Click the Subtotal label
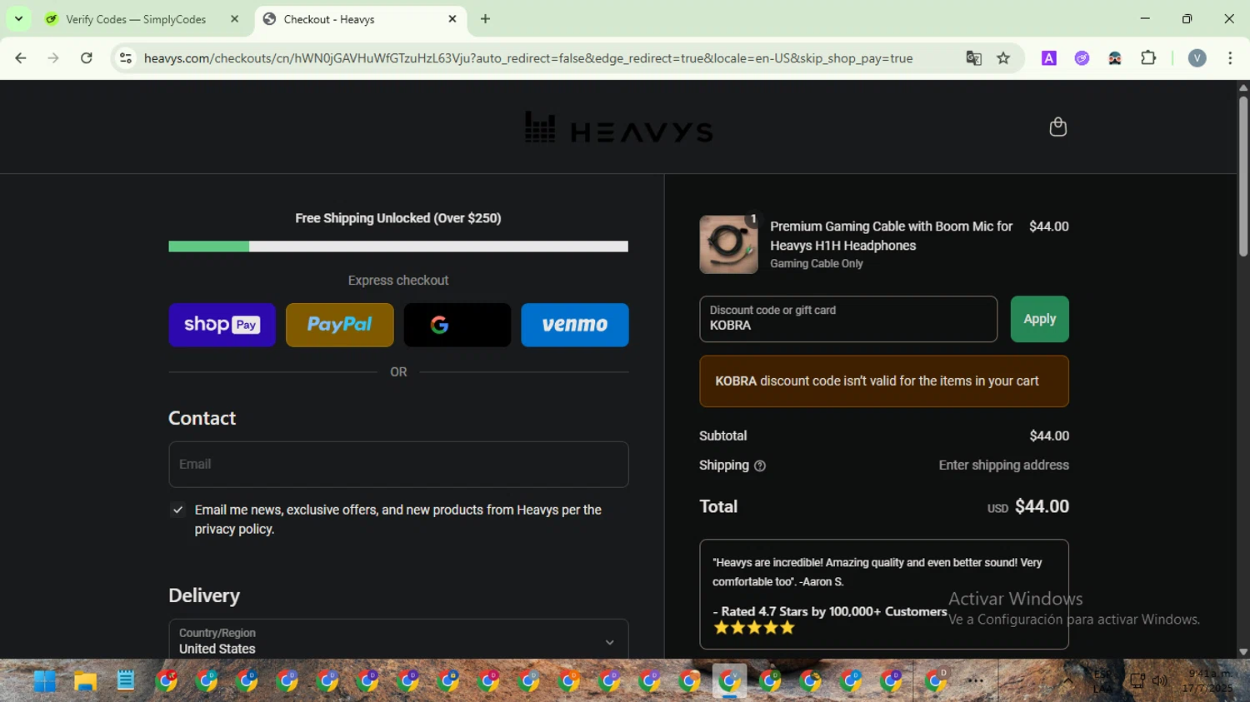 point(723,436)
